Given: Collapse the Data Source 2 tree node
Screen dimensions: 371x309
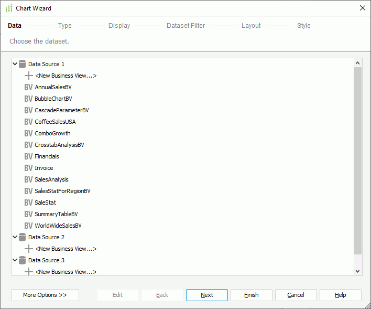Looking at the screenshot, I should coord(15,237).
